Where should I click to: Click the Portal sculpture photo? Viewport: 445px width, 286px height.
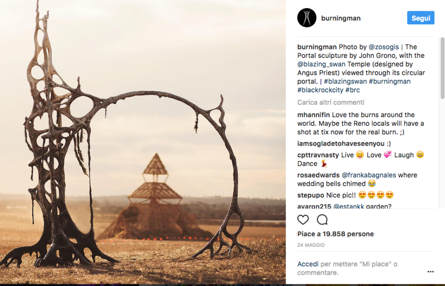142,143
